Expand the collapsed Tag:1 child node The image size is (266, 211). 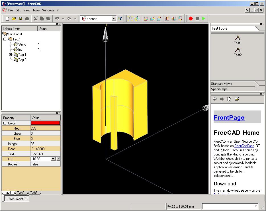11,55
